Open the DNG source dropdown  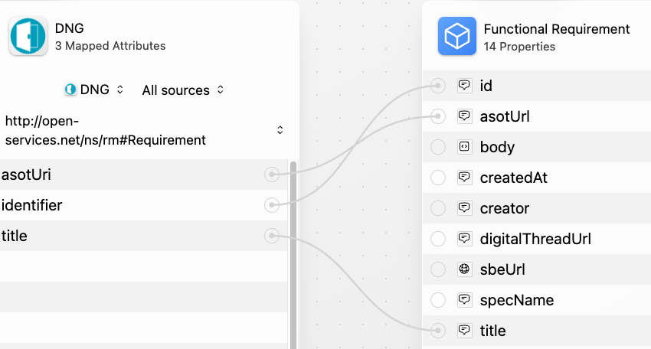click(x=94, y=90)
